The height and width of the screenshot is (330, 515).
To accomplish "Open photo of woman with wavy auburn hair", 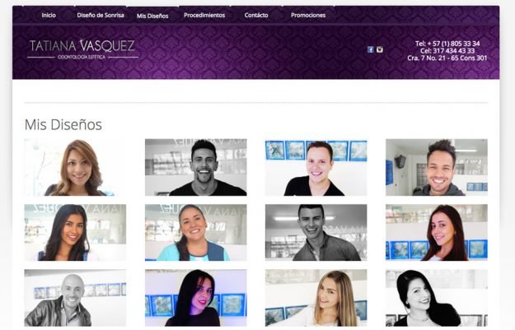I will pyautogui.click(x=75, y=167).
